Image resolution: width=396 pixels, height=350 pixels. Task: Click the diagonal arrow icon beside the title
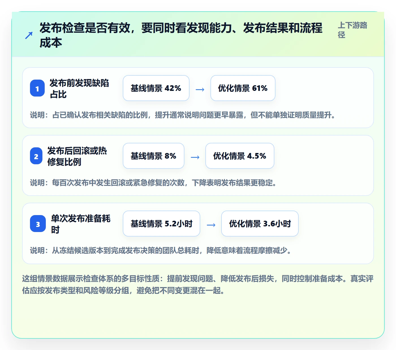click(x=29, y=35)
